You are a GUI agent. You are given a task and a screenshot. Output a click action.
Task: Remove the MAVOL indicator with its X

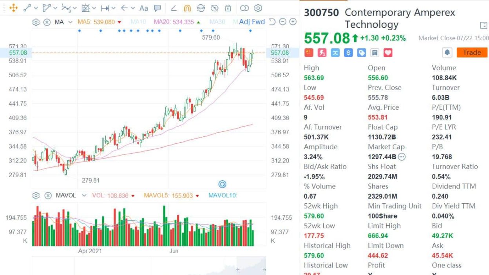pos(48,195)
